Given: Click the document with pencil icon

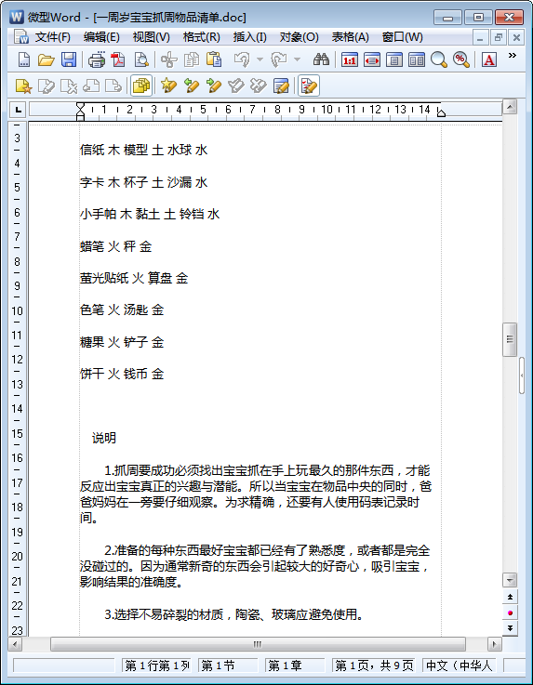Looking at the screenshot, I should [281, 86].
